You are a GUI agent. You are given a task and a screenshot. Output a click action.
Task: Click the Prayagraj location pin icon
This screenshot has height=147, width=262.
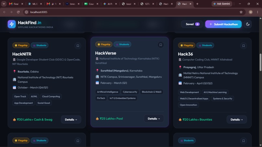180,67
